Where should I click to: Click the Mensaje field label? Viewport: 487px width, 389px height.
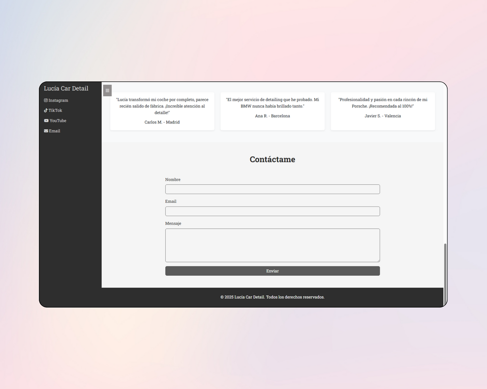173,224
